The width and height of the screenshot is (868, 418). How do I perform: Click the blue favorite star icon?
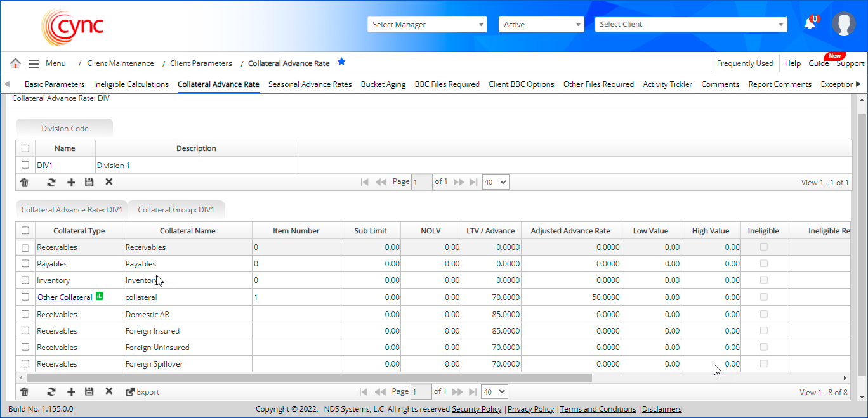[341, 62]
